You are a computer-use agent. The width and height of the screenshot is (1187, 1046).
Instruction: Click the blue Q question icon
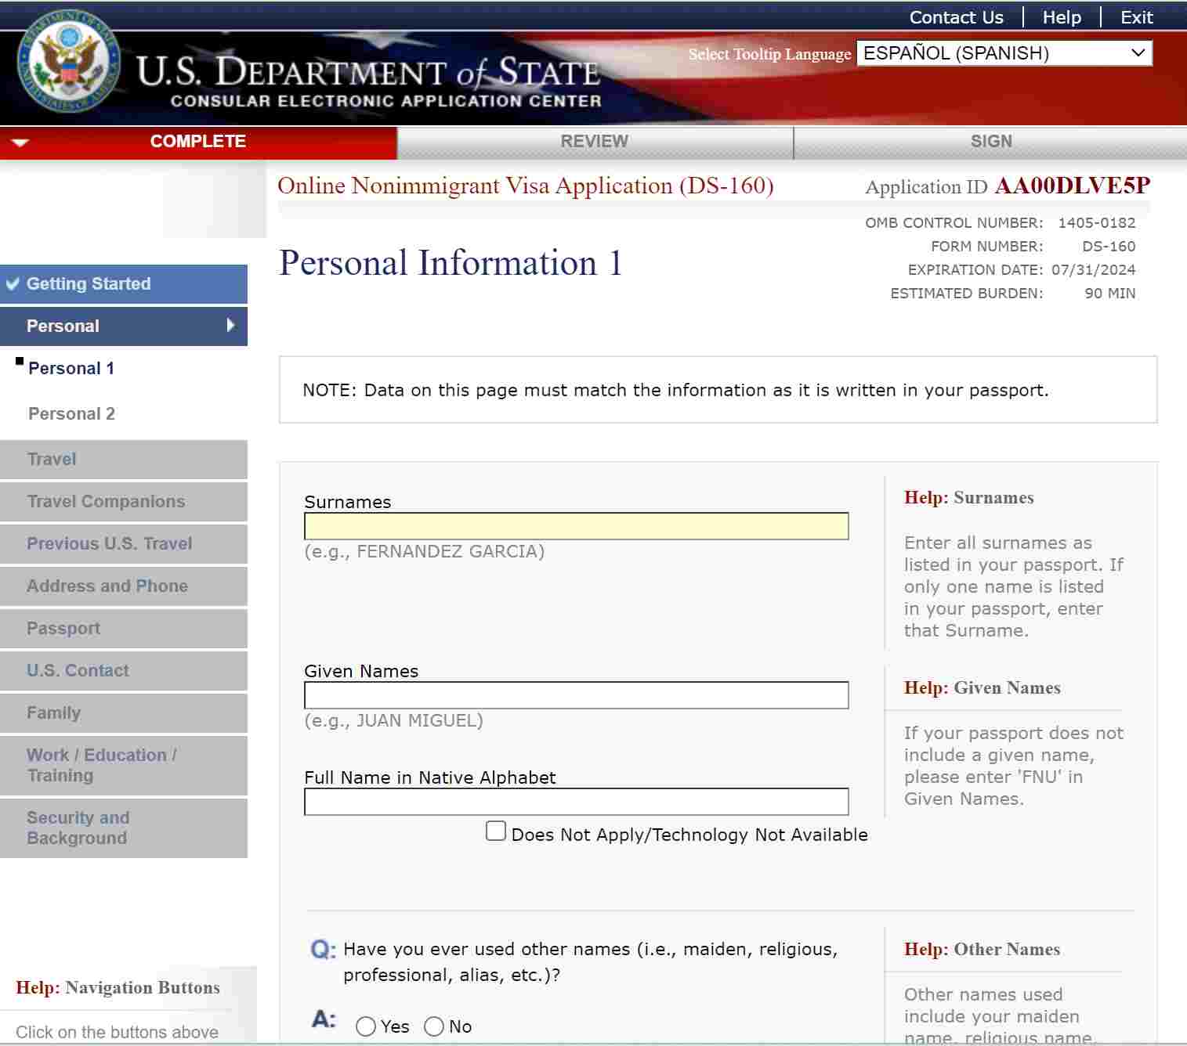pyautogui.click(x=323, y=950)
